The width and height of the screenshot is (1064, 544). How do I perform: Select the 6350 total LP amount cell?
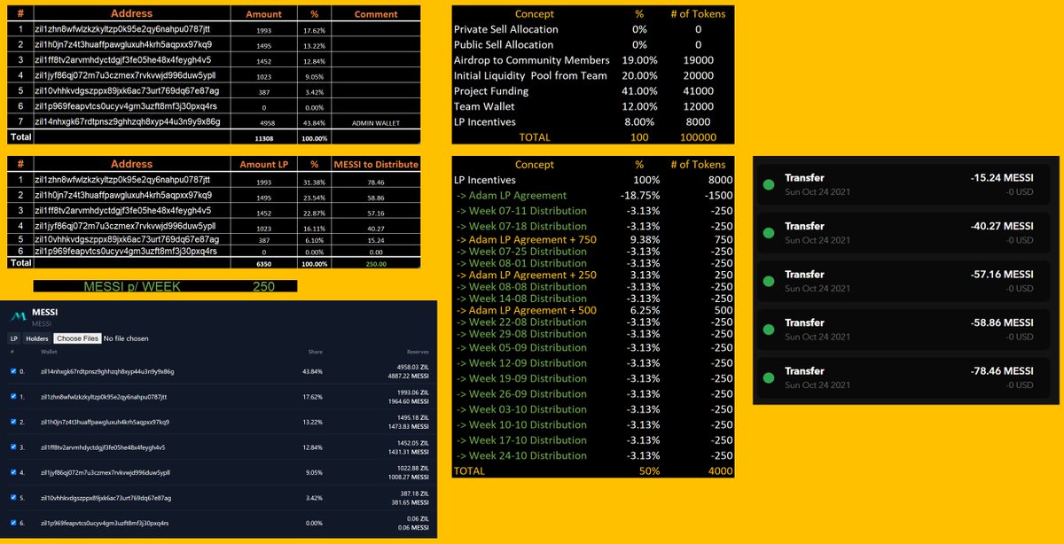click(264, 264)
